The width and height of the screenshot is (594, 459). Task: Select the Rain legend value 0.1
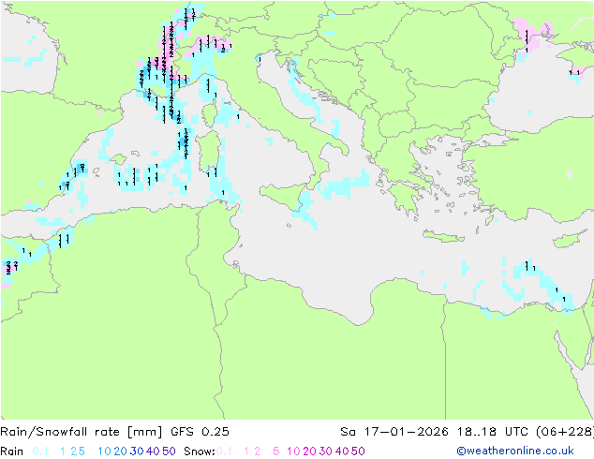(40, 452)
